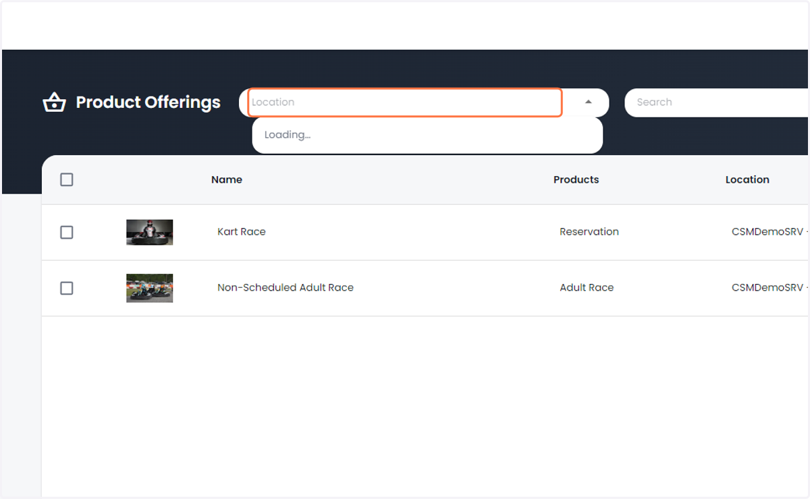
Task: Click the Search field
Action: 717,102
